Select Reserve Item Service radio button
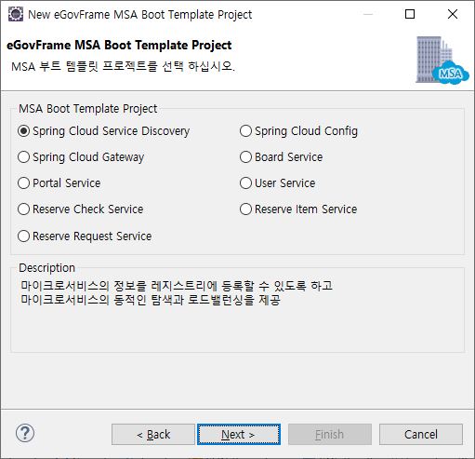The image size is (475, 459). click(x=298, y=209)
